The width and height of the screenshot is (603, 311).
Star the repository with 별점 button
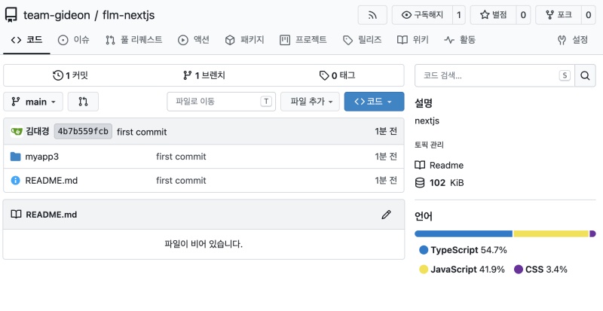point(493,15)
